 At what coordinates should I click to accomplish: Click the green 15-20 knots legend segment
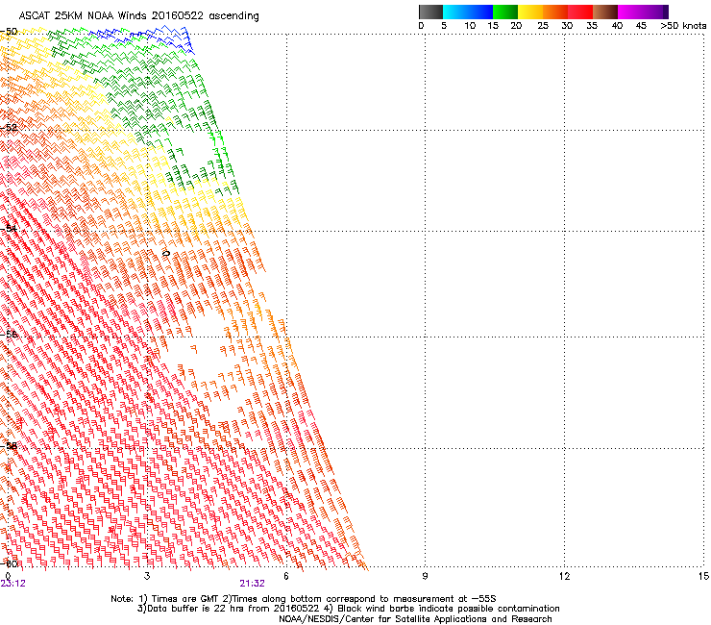click(x=505, y=12)
